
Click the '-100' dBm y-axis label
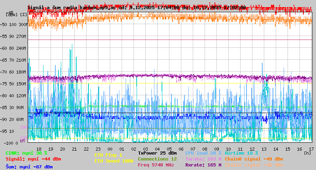[x=9, y=143]
